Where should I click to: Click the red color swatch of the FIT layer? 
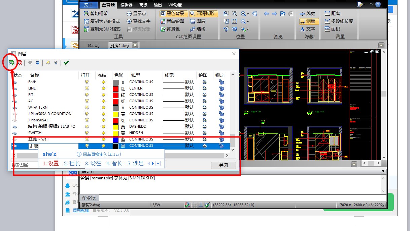pyautogui.click(x=115, y=95)
